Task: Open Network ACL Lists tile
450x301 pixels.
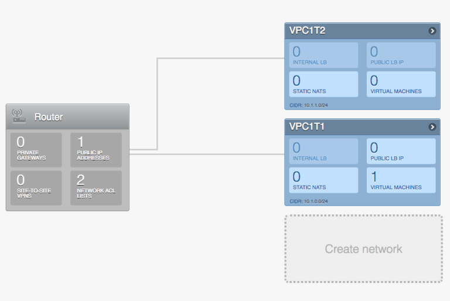Action: 96,188
